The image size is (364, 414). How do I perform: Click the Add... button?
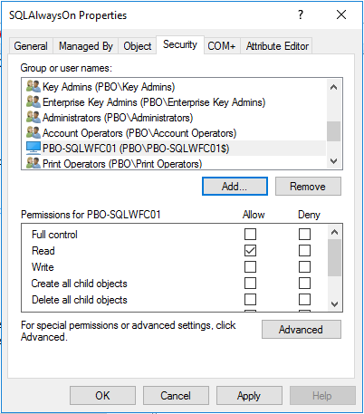[235, 187]
